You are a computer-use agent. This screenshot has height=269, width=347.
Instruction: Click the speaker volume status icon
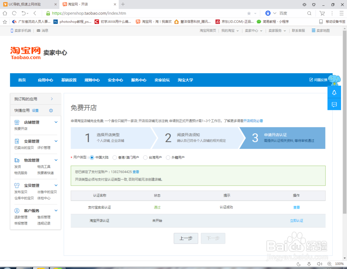[319, 264]
